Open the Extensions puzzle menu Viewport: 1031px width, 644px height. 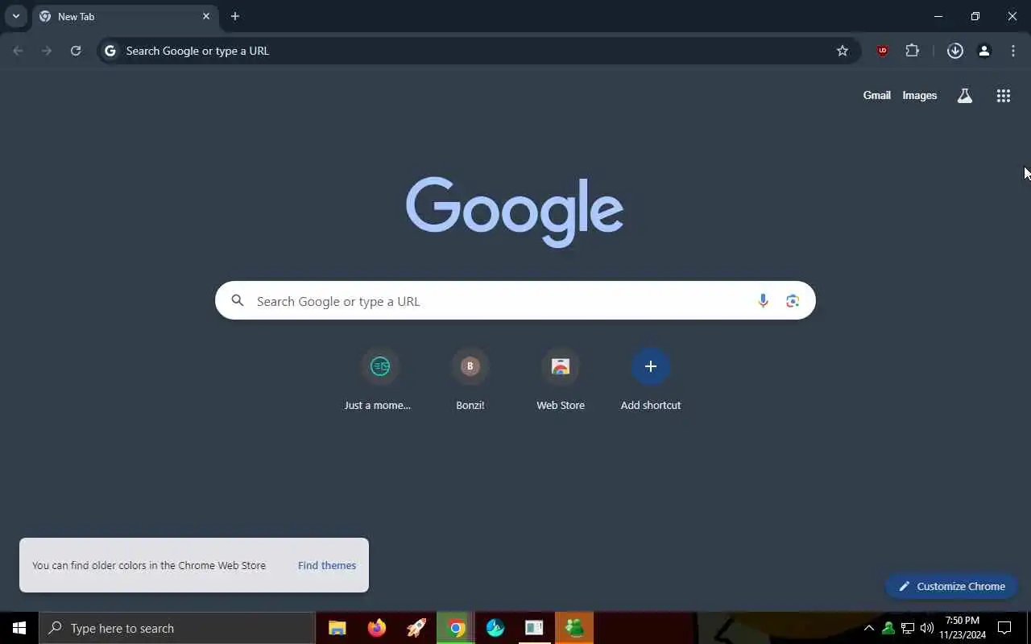tap(912, 51)
